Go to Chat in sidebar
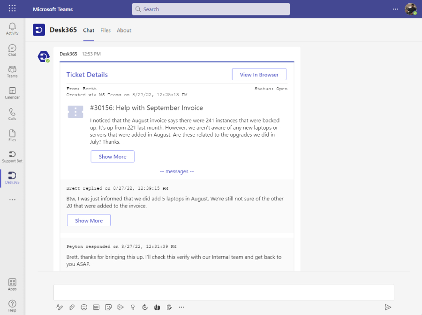This screenshot has width=422, height=315. point(12,50)
